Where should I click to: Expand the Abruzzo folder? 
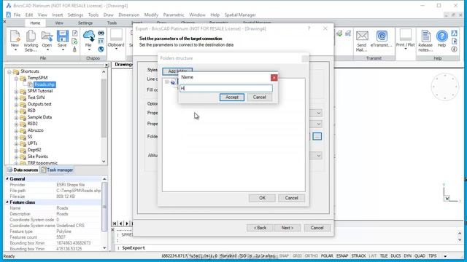[x=16, y=130]
